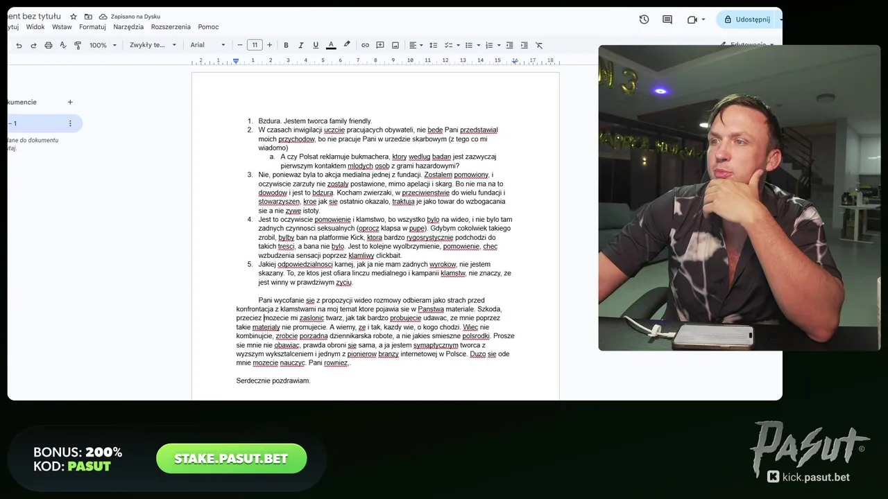Decrease font size with minus
This screenshot has width=888, height=499.
point(240,45)
